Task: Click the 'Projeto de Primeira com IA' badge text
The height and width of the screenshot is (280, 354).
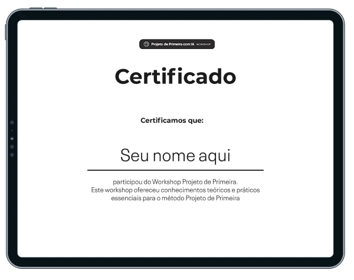Action: point(171,44)
